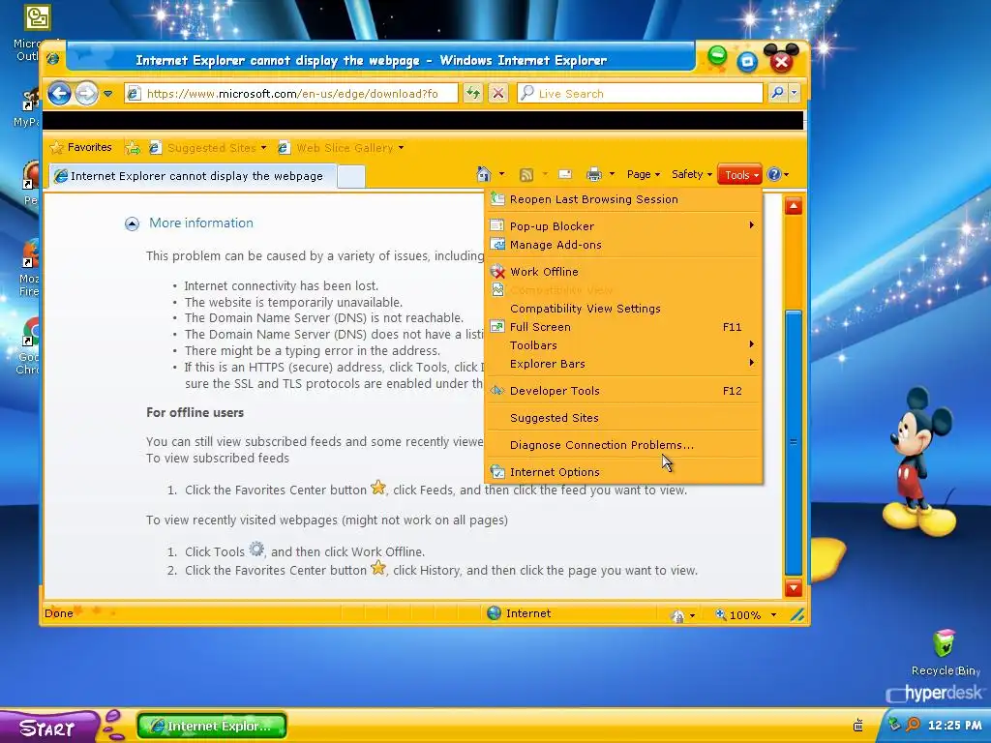This screenshot has height=743, width=991.
Task: Expand the Home button dropdown arrow
Action: pos(502,174)
